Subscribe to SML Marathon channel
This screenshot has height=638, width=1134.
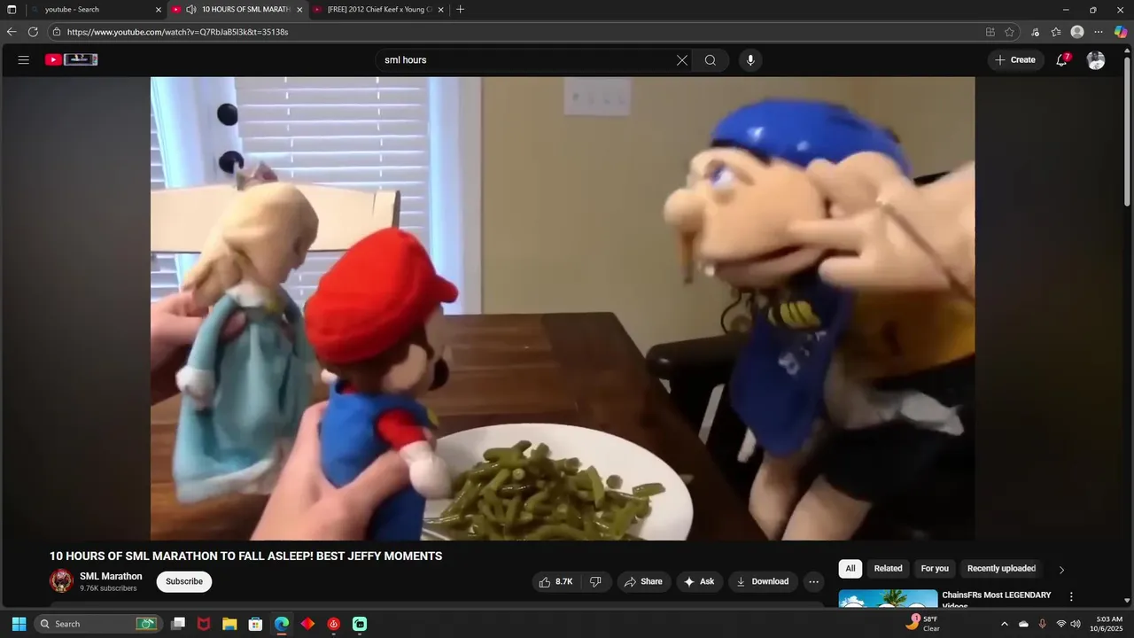(184, 581)
